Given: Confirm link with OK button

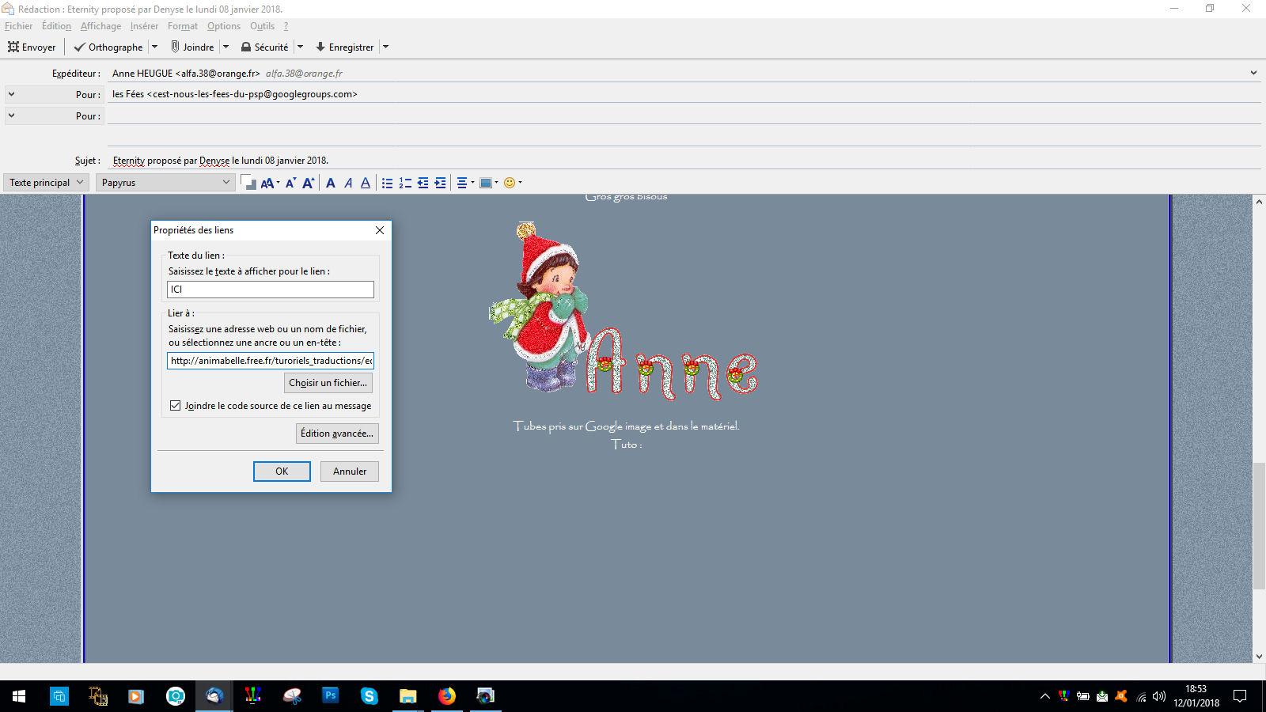Looking at the screenshot, I should [x=282, y=472].
